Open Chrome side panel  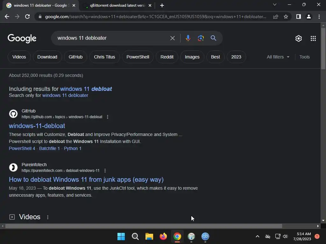coord(299,17)
